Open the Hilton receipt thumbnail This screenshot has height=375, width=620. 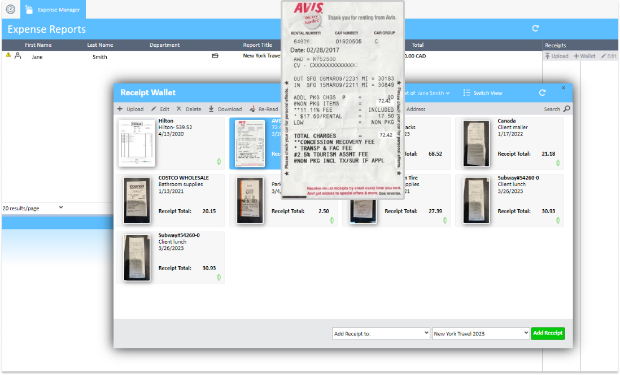136,142
